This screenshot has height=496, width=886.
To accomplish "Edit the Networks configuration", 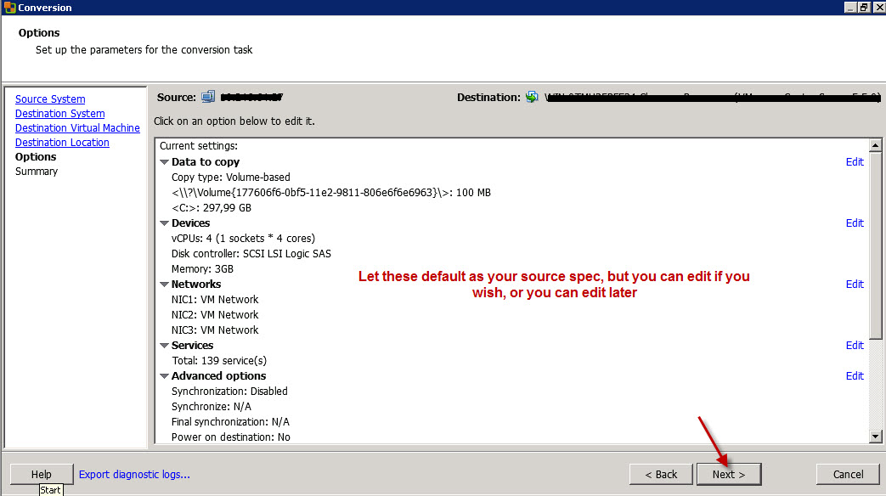I will click(x=855, y=284).
